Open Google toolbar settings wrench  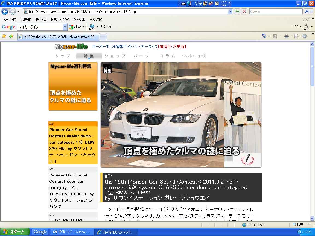(306, 27)
